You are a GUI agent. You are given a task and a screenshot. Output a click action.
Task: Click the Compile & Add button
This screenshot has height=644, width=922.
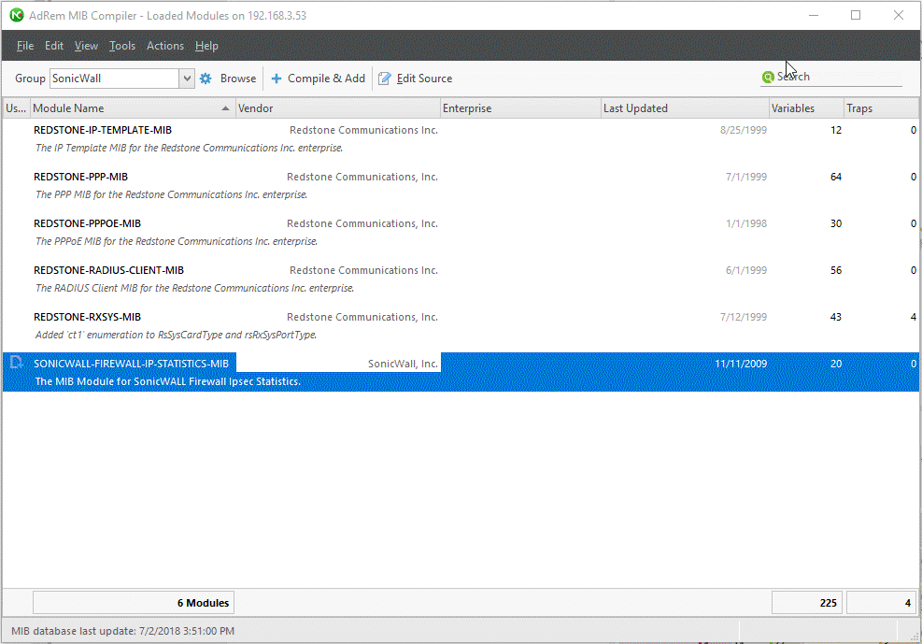click(319, 79)
